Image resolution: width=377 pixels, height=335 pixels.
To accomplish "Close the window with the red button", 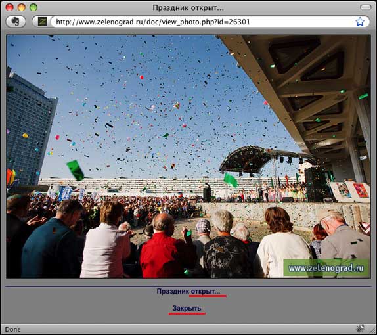I will [9, 7].
